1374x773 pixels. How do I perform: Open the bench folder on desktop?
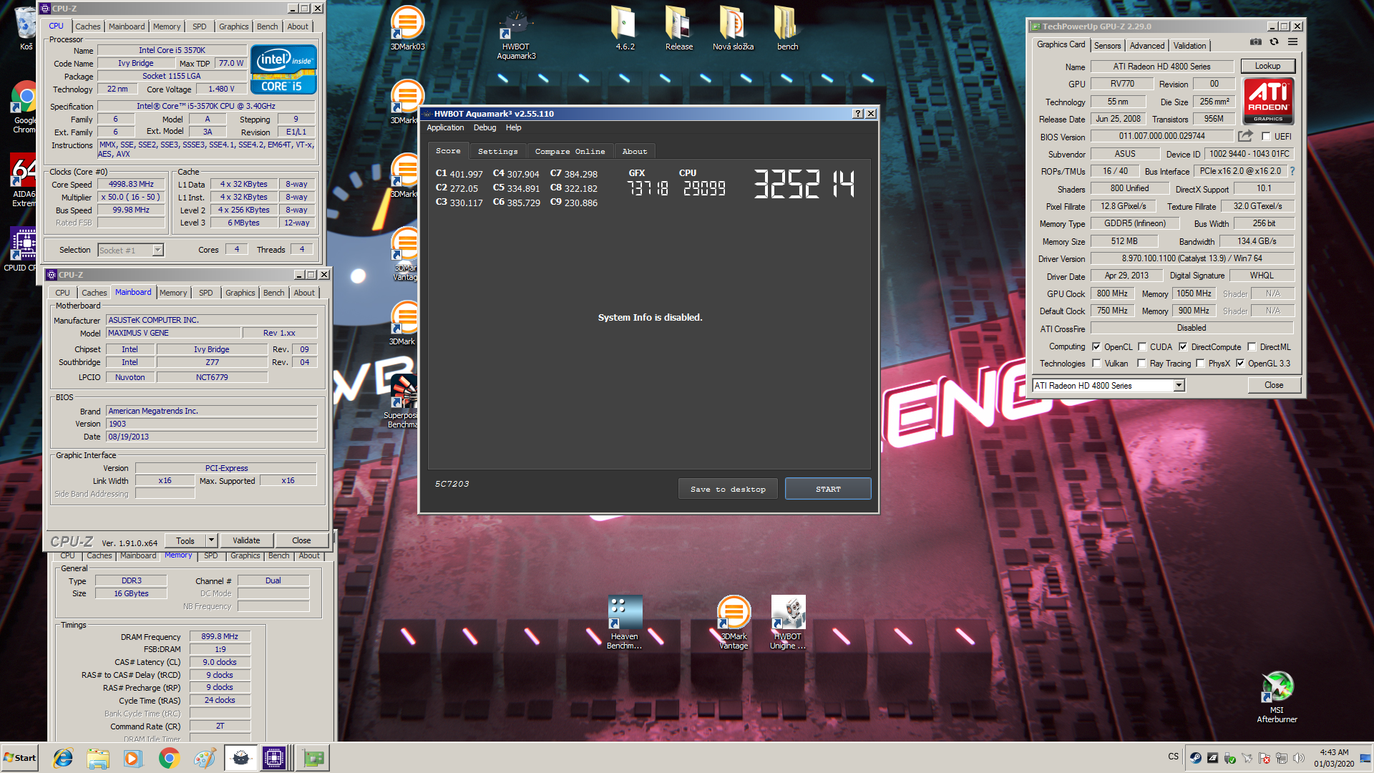point(787,29)
